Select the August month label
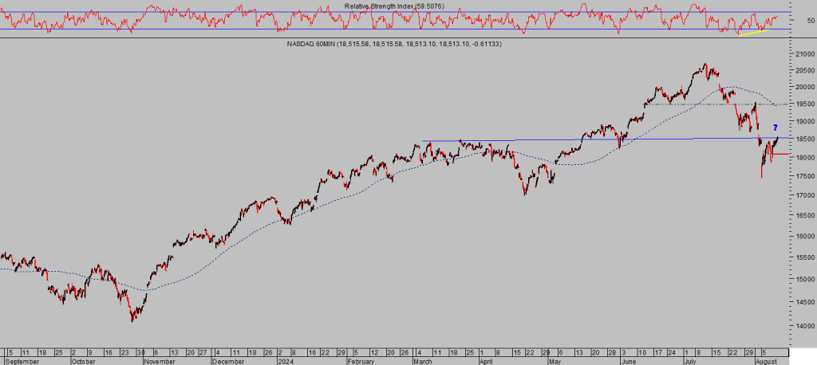 pyautogui.click(x=767, y=361)
